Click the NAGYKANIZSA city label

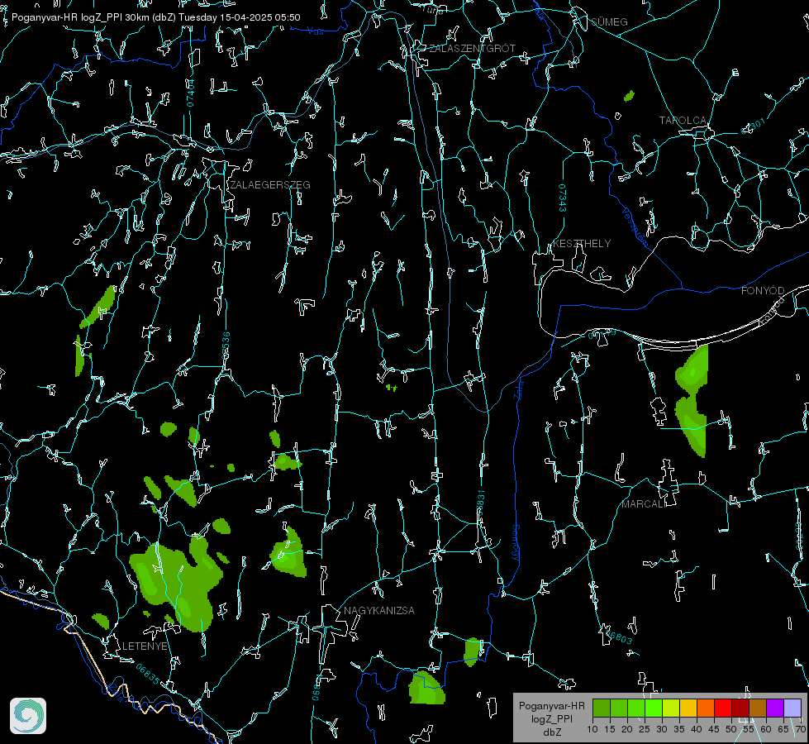[x=379, y=610]
